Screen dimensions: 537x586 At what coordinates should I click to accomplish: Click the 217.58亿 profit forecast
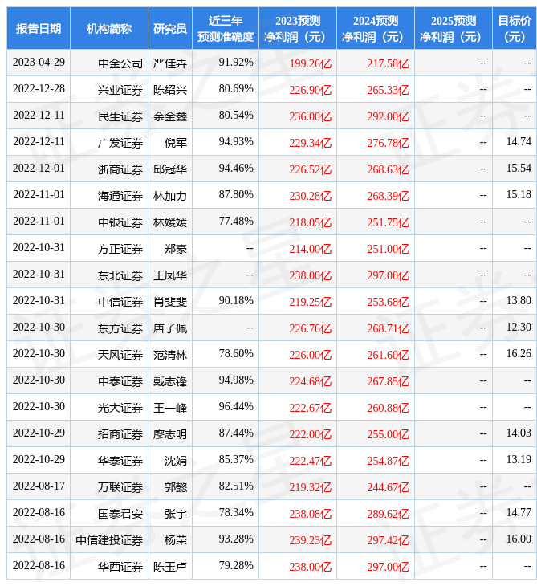[x=388, y=63]
